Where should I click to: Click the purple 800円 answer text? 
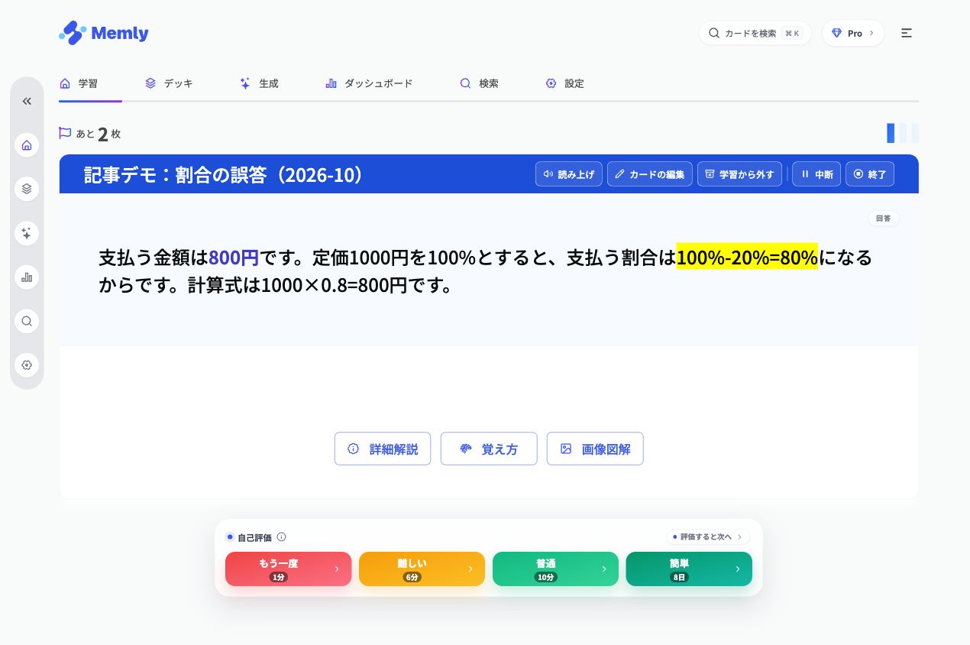click(x=234, y=257)
